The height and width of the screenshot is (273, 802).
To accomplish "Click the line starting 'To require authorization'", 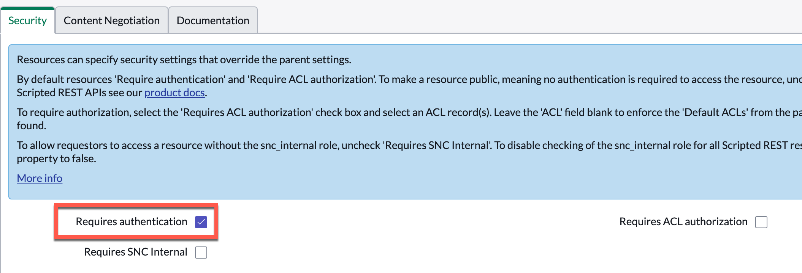I will pyautogui.click(x=409, y=112).
